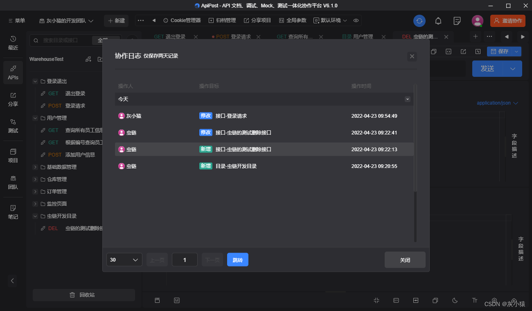Click the 搜索目录或接口 search field
Viewport: 532px width, 311px height.
[61, 40]
